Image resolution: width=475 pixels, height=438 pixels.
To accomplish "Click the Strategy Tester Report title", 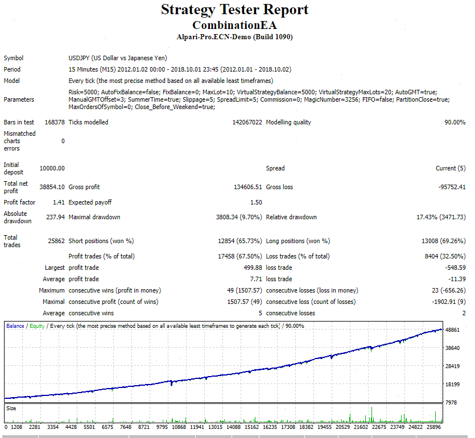I will pyautogui.click(x=234, y=10).
